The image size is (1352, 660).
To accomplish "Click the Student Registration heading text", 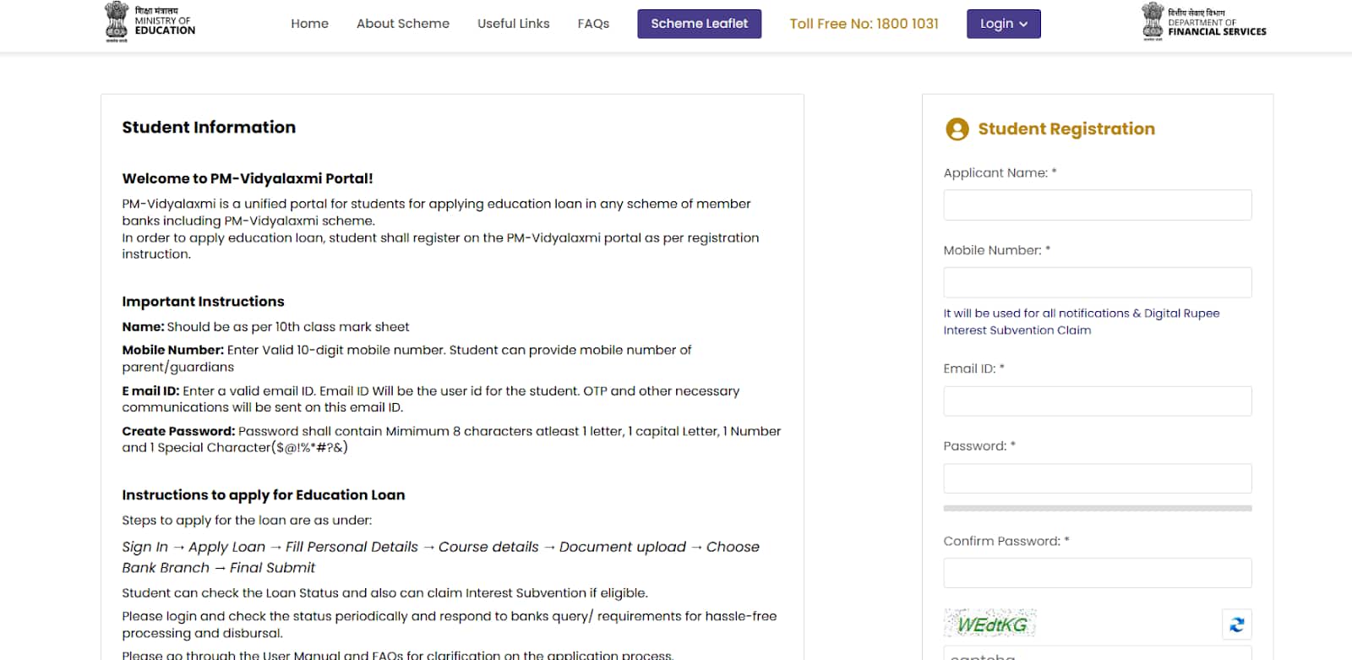I will [1066, 129].
